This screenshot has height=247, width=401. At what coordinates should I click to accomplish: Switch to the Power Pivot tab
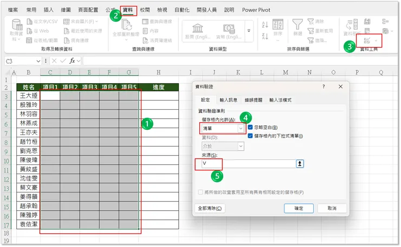point(256,10)
